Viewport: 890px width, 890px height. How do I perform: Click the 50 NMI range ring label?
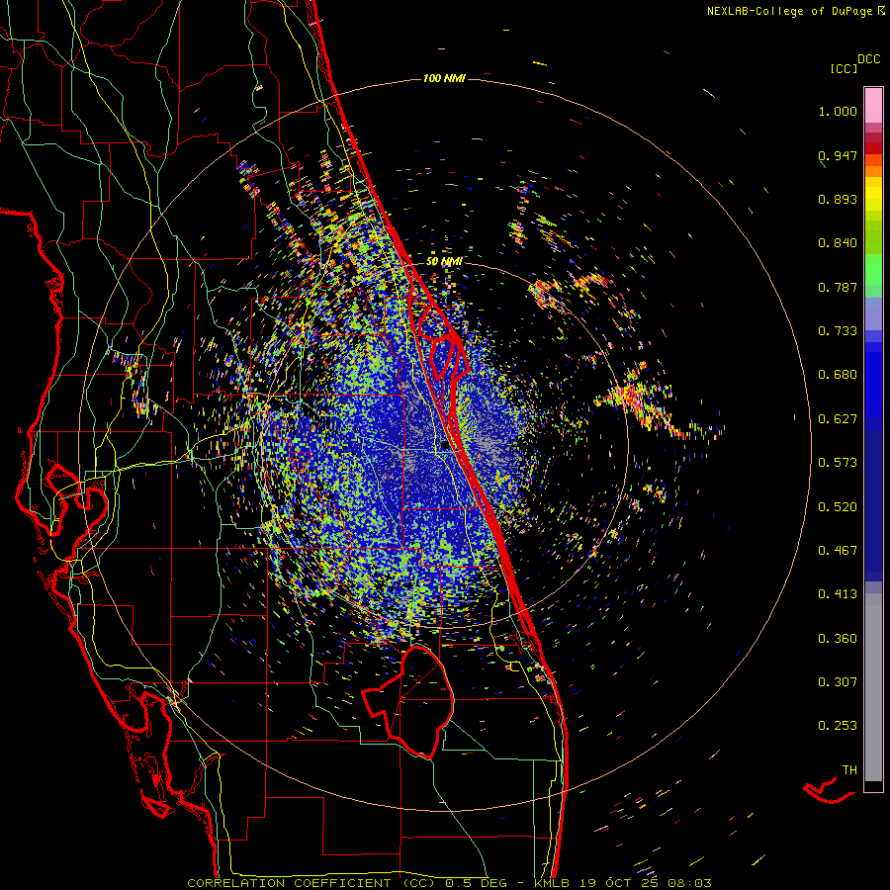click(x=444, y=262)
